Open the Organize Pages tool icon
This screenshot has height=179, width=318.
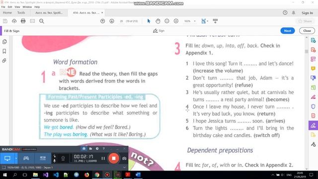(313, 88)
